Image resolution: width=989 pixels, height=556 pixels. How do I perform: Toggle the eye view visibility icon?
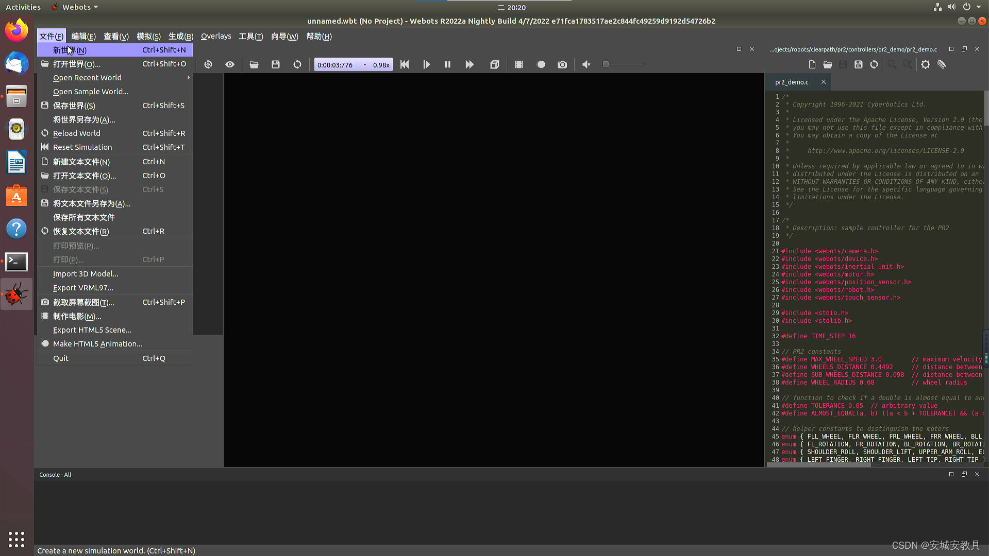click(230, 64)
